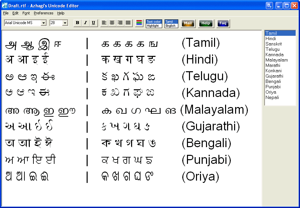Image resolution: width=300 pixels, height=208 pixels.
Task: Open the Font menu
Action: [26, 13]
